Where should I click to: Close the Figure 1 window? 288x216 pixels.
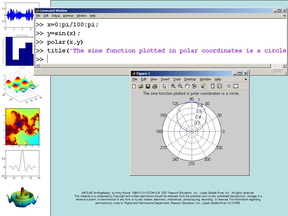tap(245, 73)
